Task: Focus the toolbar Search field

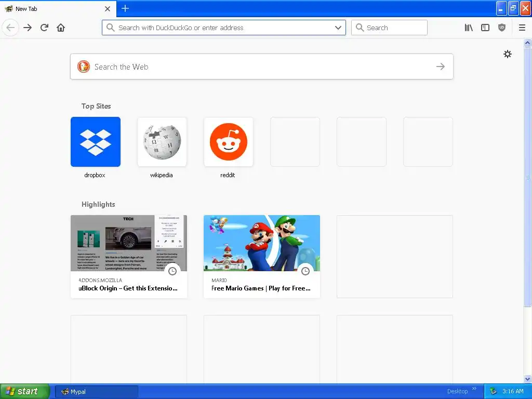Action: coord(389,28)
